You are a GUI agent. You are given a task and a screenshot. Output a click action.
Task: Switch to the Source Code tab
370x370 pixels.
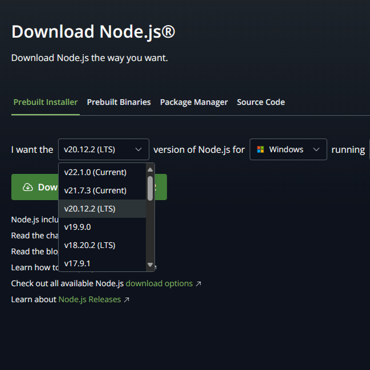[x=261, y=102]
